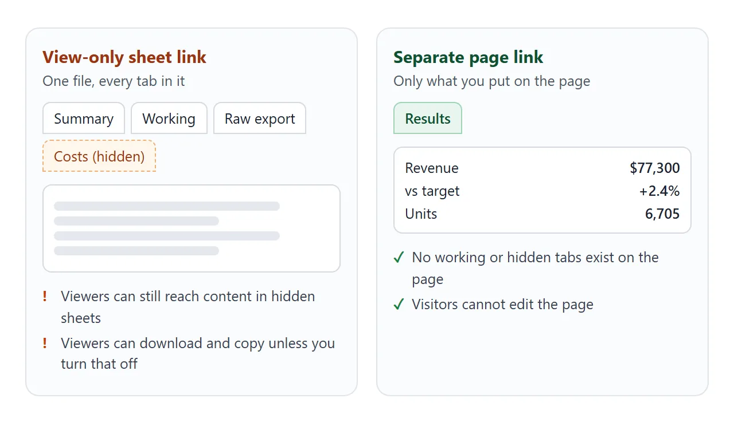The image size is (734, 426).
Task: Select the Results tab
Action: click(x=428, y=119)
